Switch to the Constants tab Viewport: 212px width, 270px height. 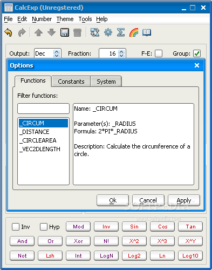click(71, 82)
